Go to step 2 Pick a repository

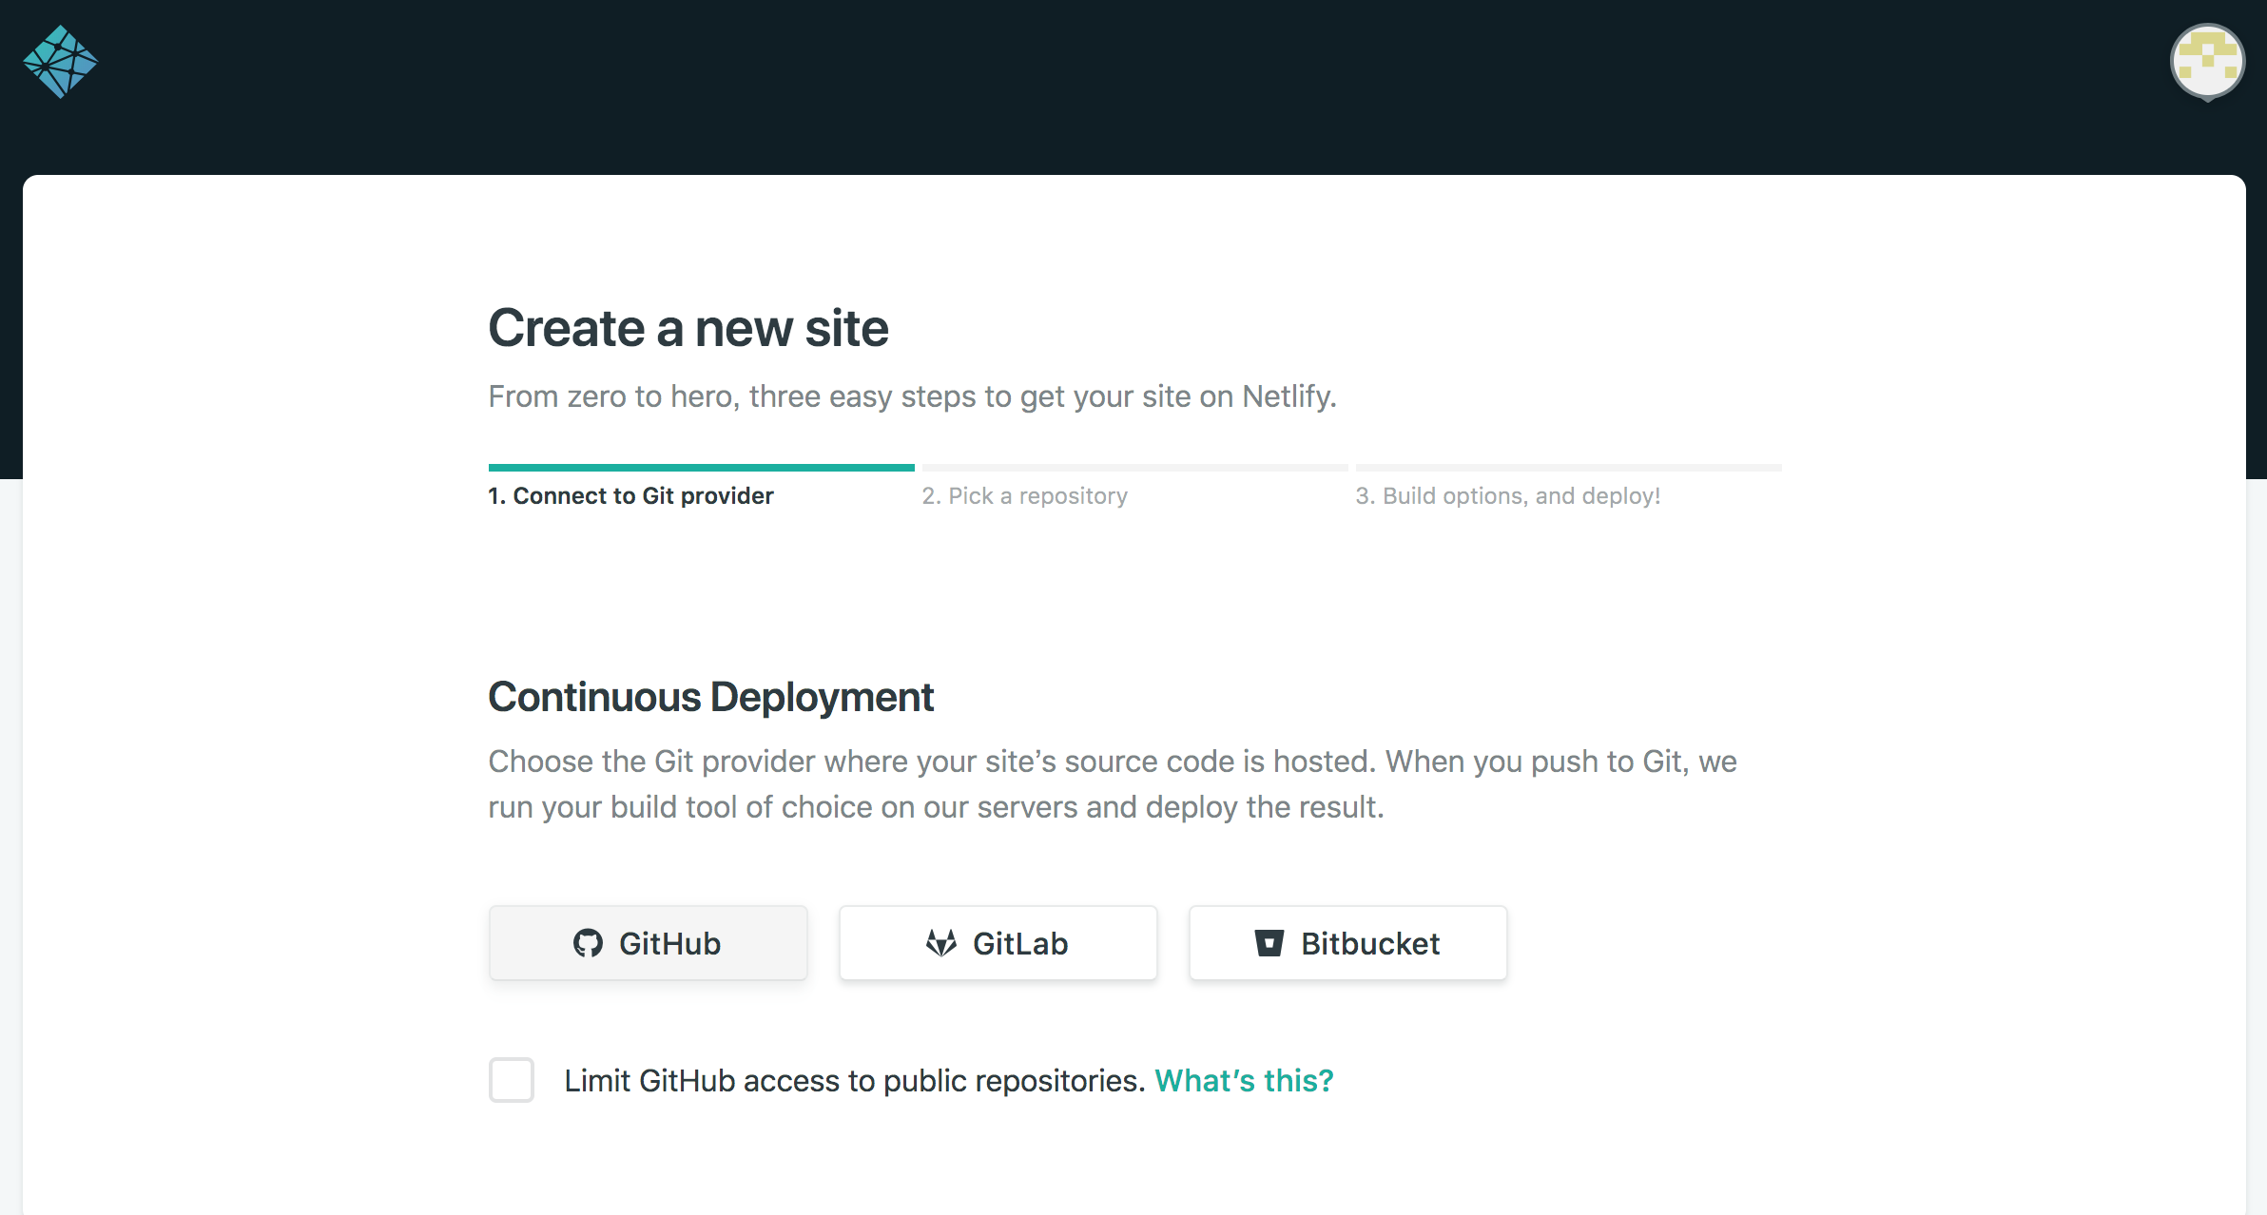tap(1024, 496)
